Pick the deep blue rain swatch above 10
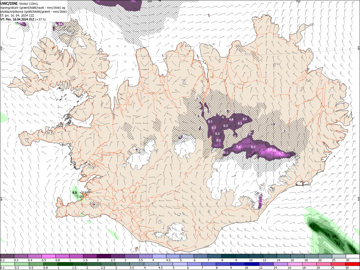Screen dimensions: 360x270 pyautogui.click(x=251, y=264)
